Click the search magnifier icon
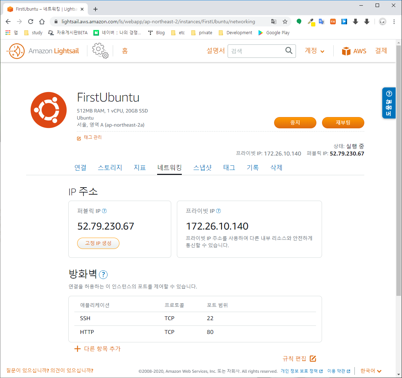Screen dimensions: 402x378 (289, 50)
